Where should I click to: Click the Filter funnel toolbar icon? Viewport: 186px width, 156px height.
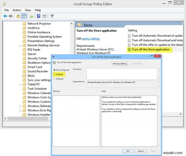[x=52, y=16]
